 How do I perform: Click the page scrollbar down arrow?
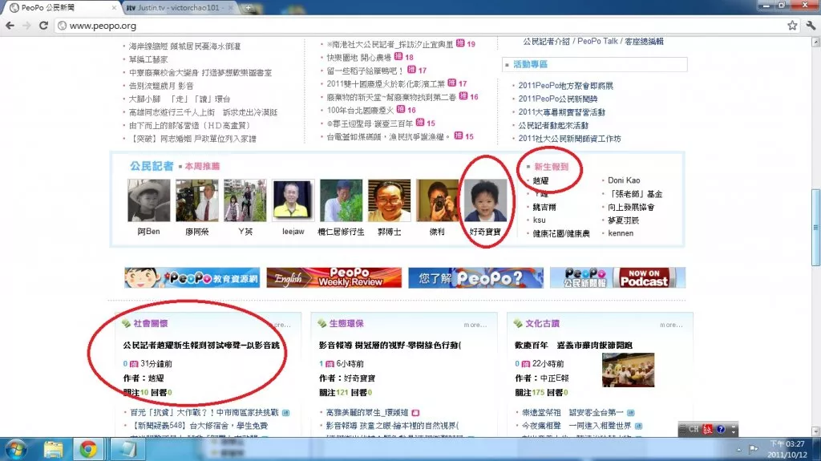point(815,431)
